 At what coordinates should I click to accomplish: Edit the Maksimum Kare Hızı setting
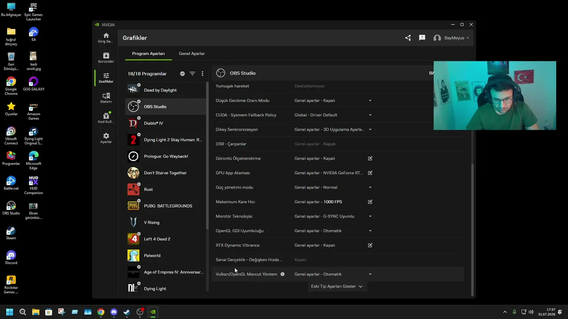click(370, 202)
